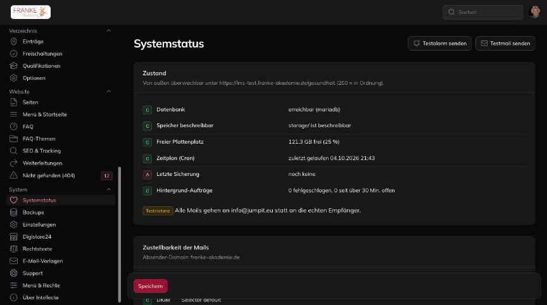
Task: Click the Menü & Startseite lines icon
Action: pos(13,115)
